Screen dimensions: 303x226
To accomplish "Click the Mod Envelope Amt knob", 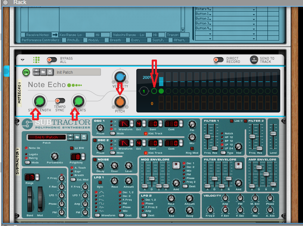I will pos(176,183).
